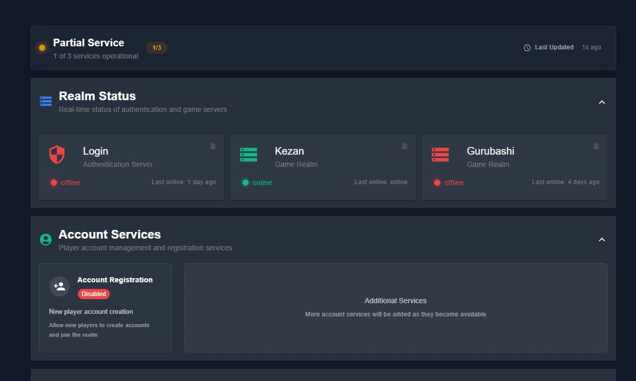Click the clock icon beside Last Updated

(x=527, y=48)
